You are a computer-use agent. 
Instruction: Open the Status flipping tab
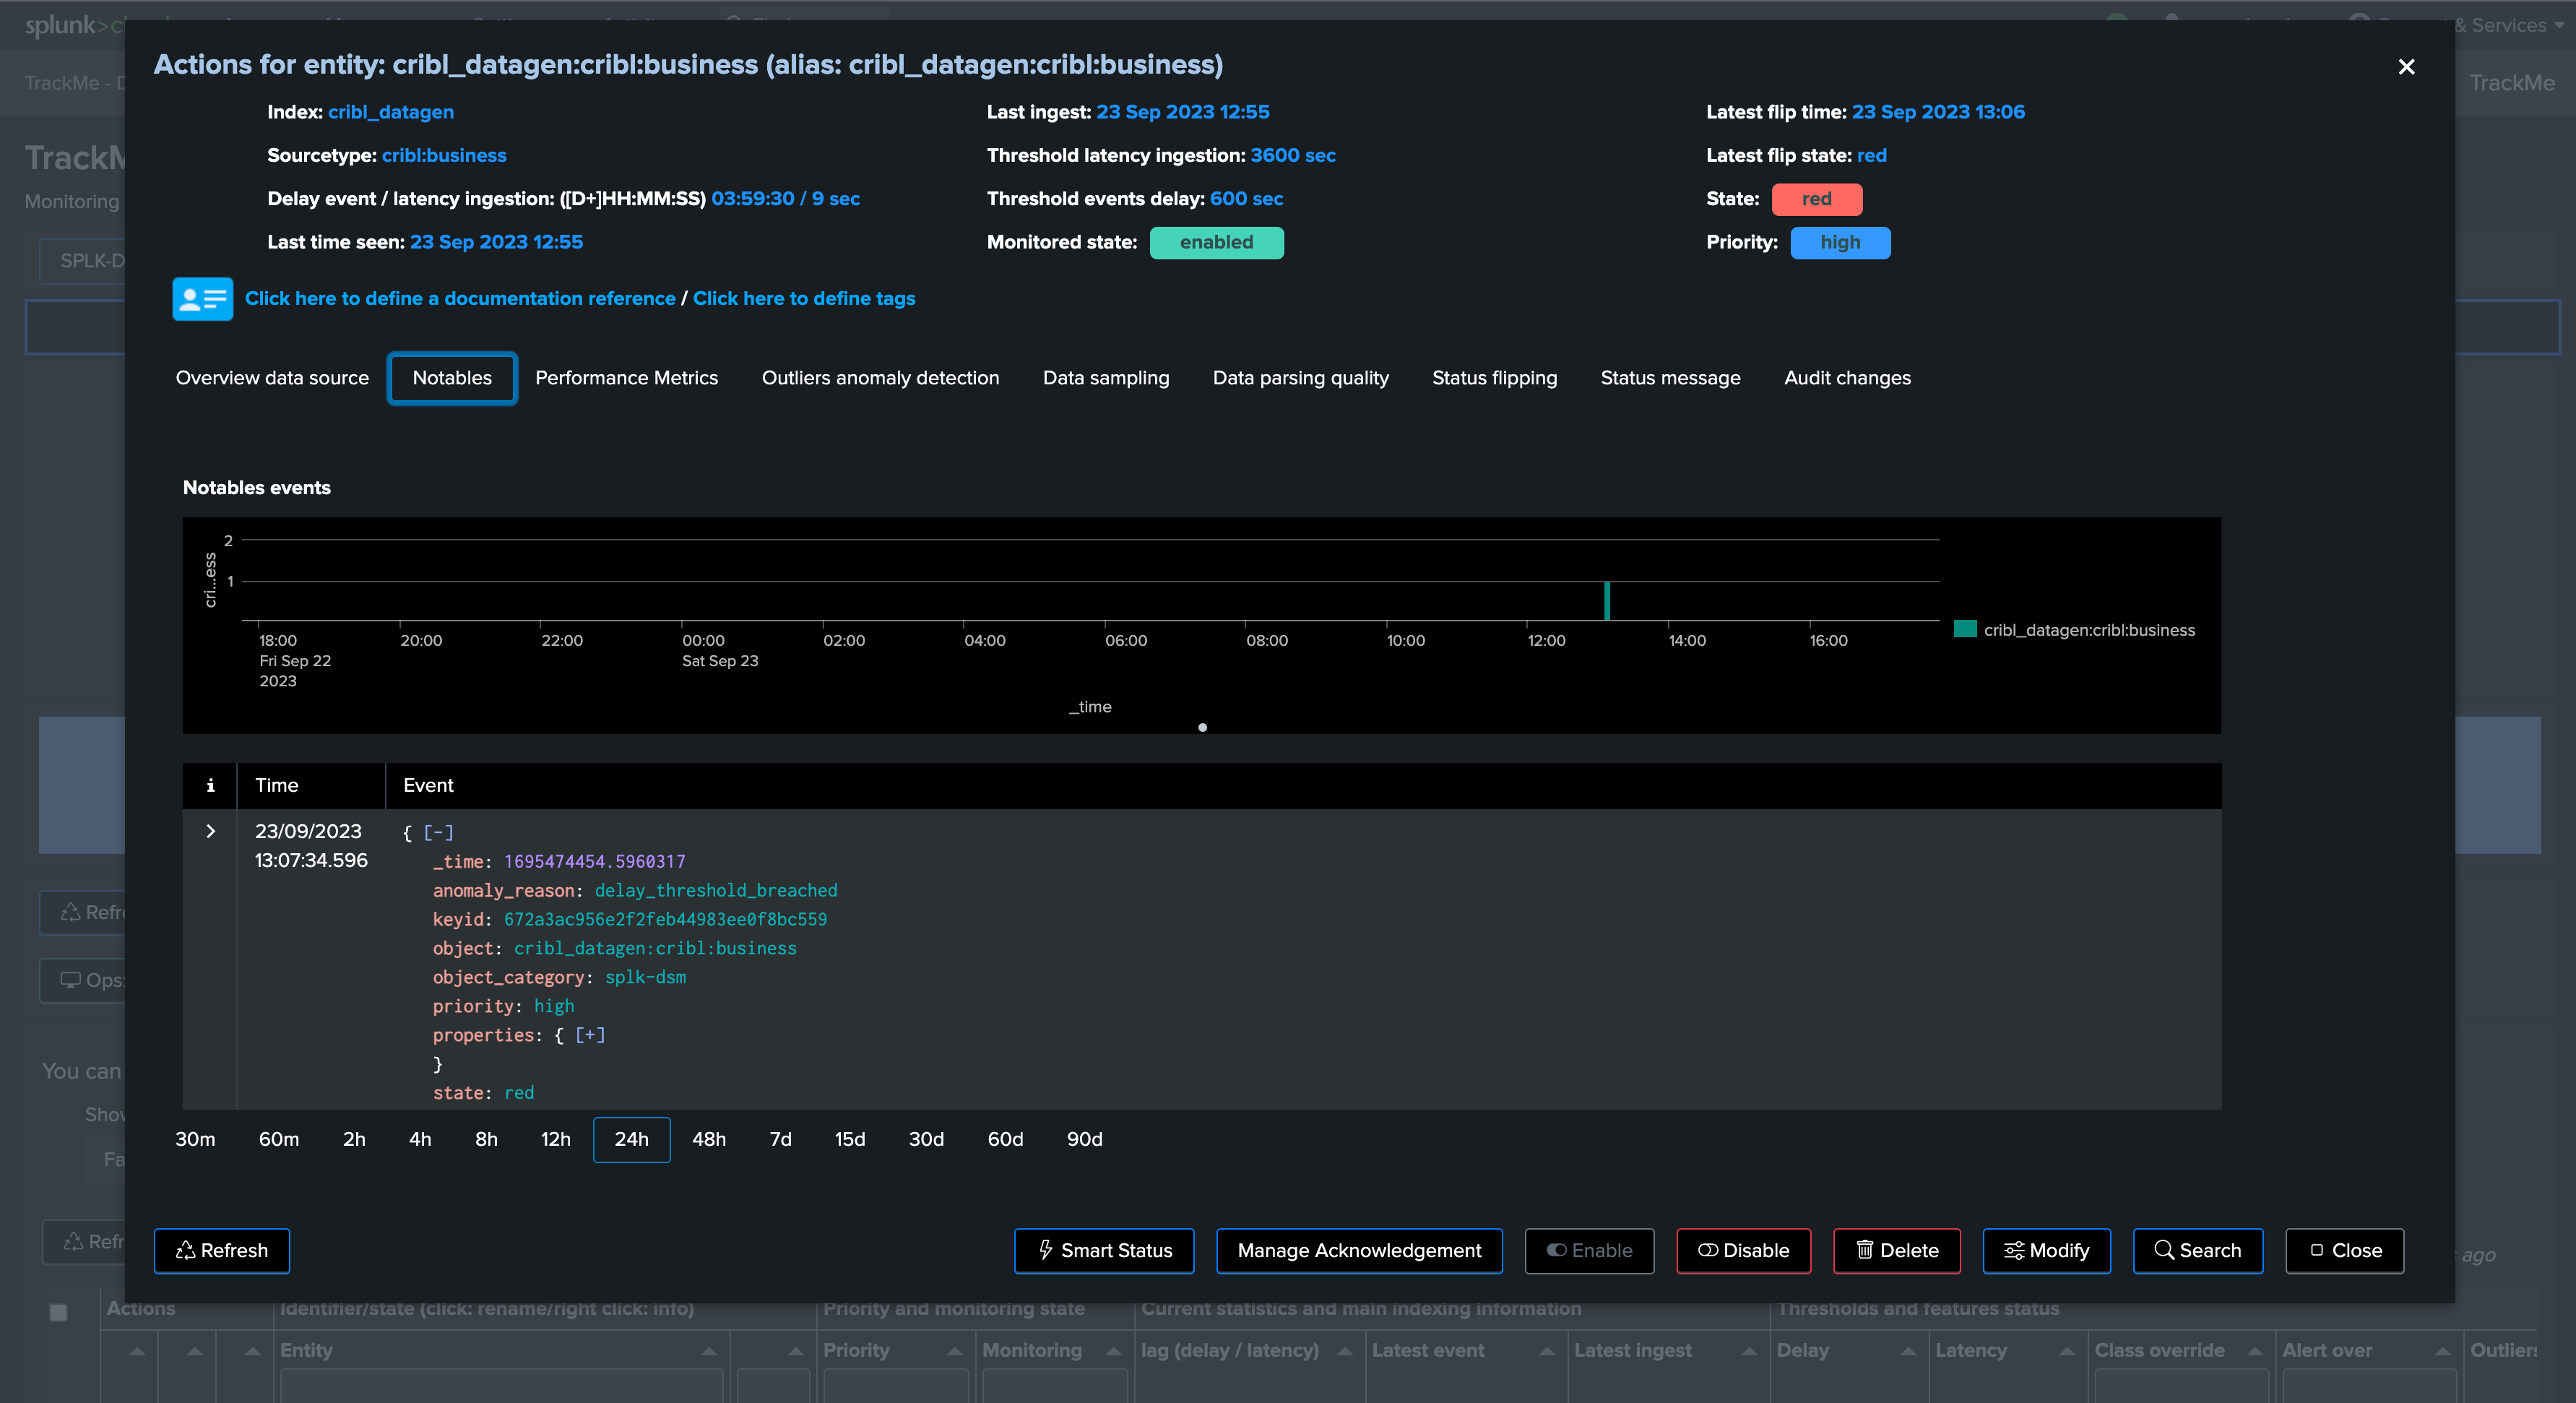tap(1494, 378)
